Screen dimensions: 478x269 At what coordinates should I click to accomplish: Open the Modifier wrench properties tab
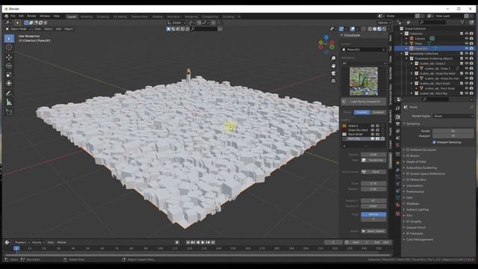(x=398, y=170)
